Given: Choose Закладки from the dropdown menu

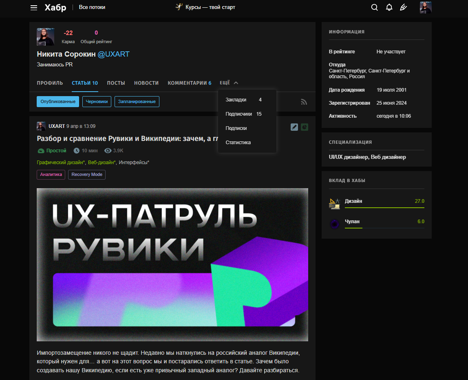Looking at the screenshot, I should point(236,100).
